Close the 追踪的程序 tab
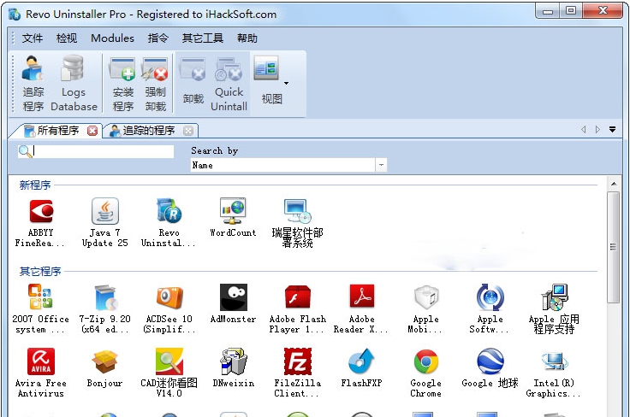The height and width of the screenshot is (417, 630). pyautogui.click(x=188, y=131)
